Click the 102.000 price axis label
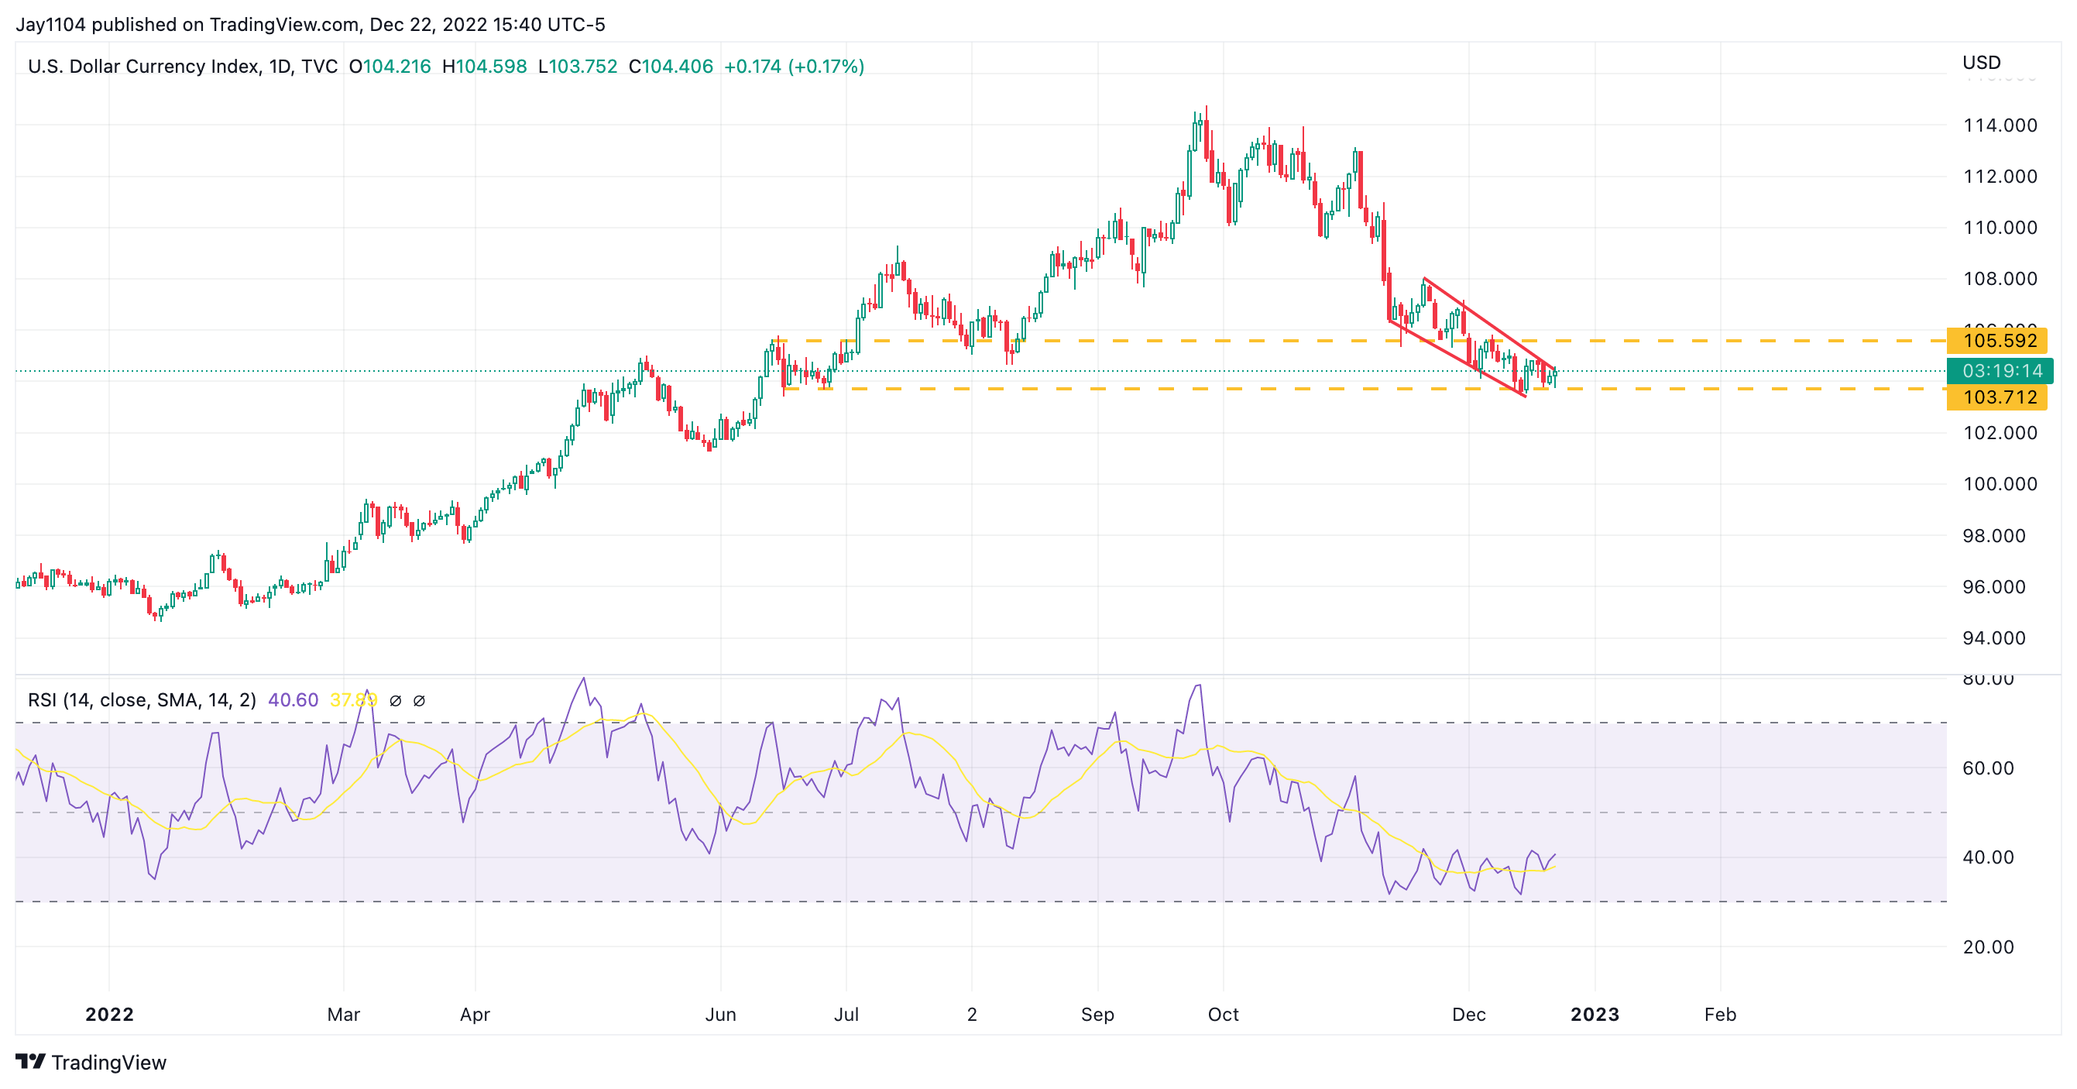 2000,433
